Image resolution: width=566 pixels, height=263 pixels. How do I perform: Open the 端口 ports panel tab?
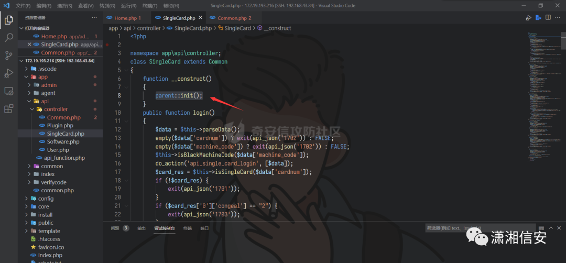(205, 228)
